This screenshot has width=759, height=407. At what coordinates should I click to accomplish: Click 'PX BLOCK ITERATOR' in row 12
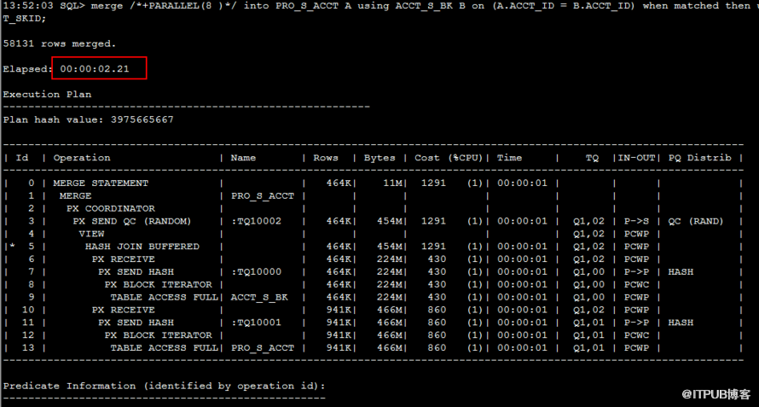(x=158, y=334)
